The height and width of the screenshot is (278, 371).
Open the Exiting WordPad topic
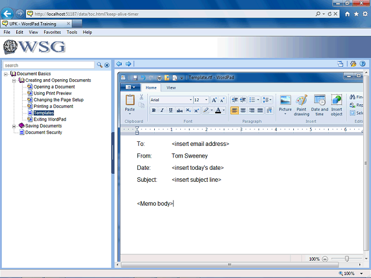point(50,119)
